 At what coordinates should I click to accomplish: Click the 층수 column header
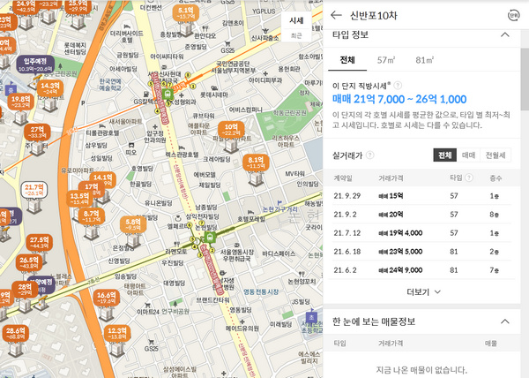[495, 178]
